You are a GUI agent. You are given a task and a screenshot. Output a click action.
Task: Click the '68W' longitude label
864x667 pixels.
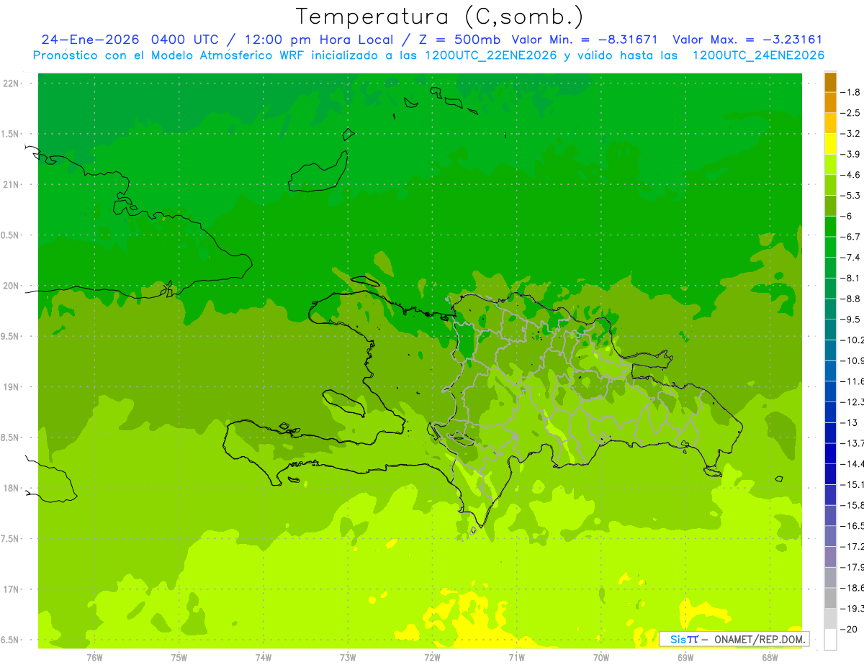(770, 657)
